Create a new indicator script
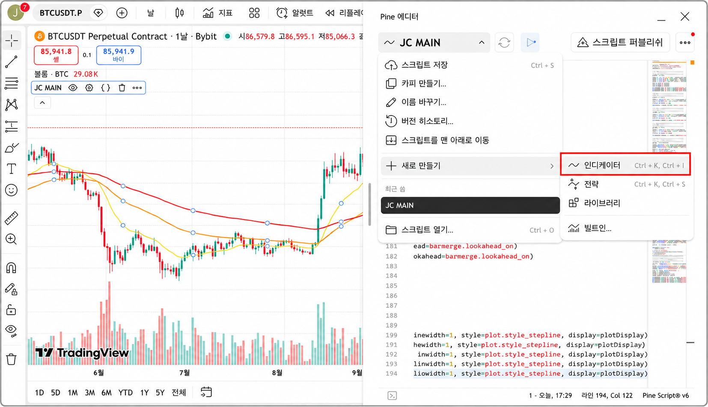 [x=625, y=165]
